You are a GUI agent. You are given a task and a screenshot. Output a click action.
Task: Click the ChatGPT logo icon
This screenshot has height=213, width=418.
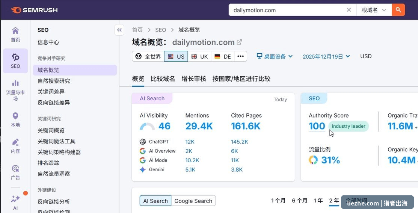coord(143,142)
